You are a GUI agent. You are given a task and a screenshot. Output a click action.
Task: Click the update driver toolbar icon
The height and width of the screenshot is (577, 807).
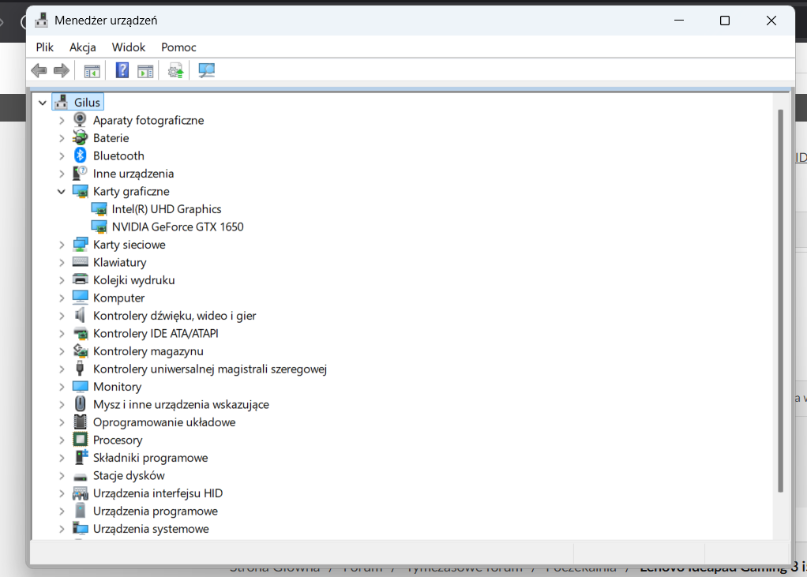(175, 70)
